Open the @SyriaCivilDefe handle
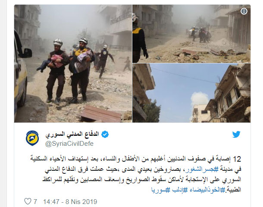 pos(69,144)
